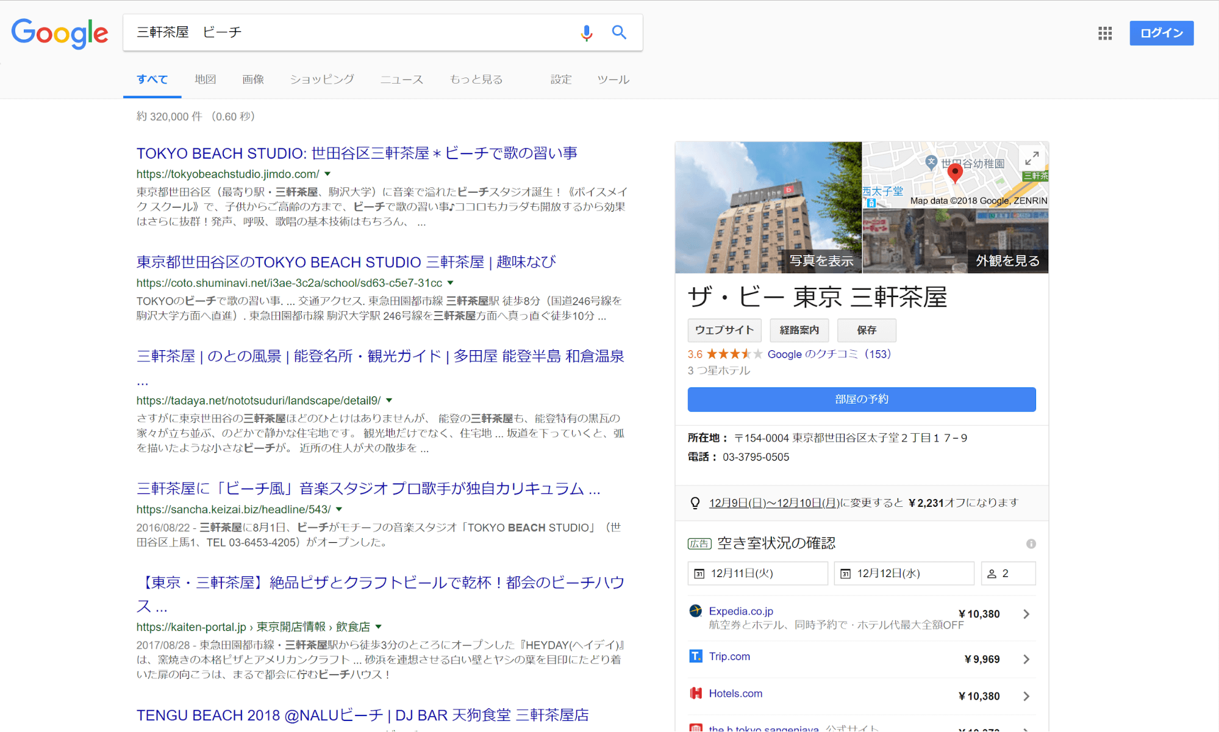The width and height of the screenshot is (1219, 732).
Task: Click the 部屋の予約 booking button
Action: click(862, 400)
